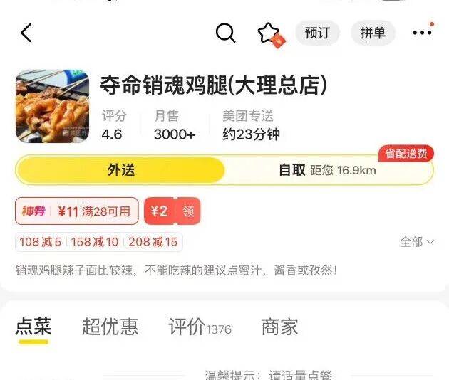Favorite the shop with star icon
449x380 pixels.
point(268,33)
